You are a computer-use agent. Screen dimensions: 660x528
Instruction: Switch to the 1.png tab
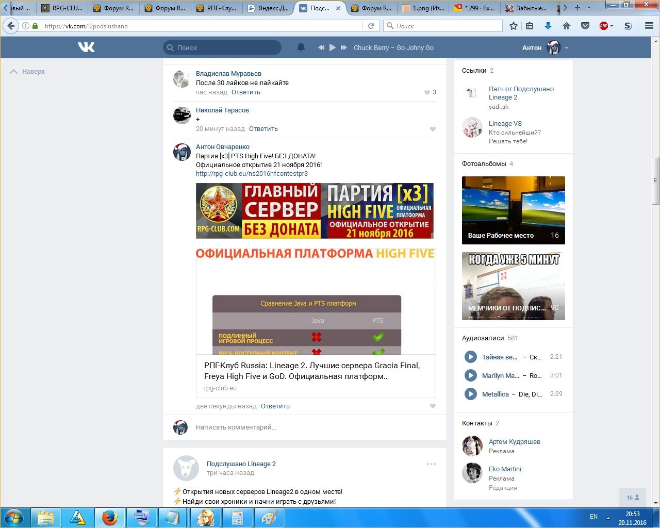click(423, 8)
